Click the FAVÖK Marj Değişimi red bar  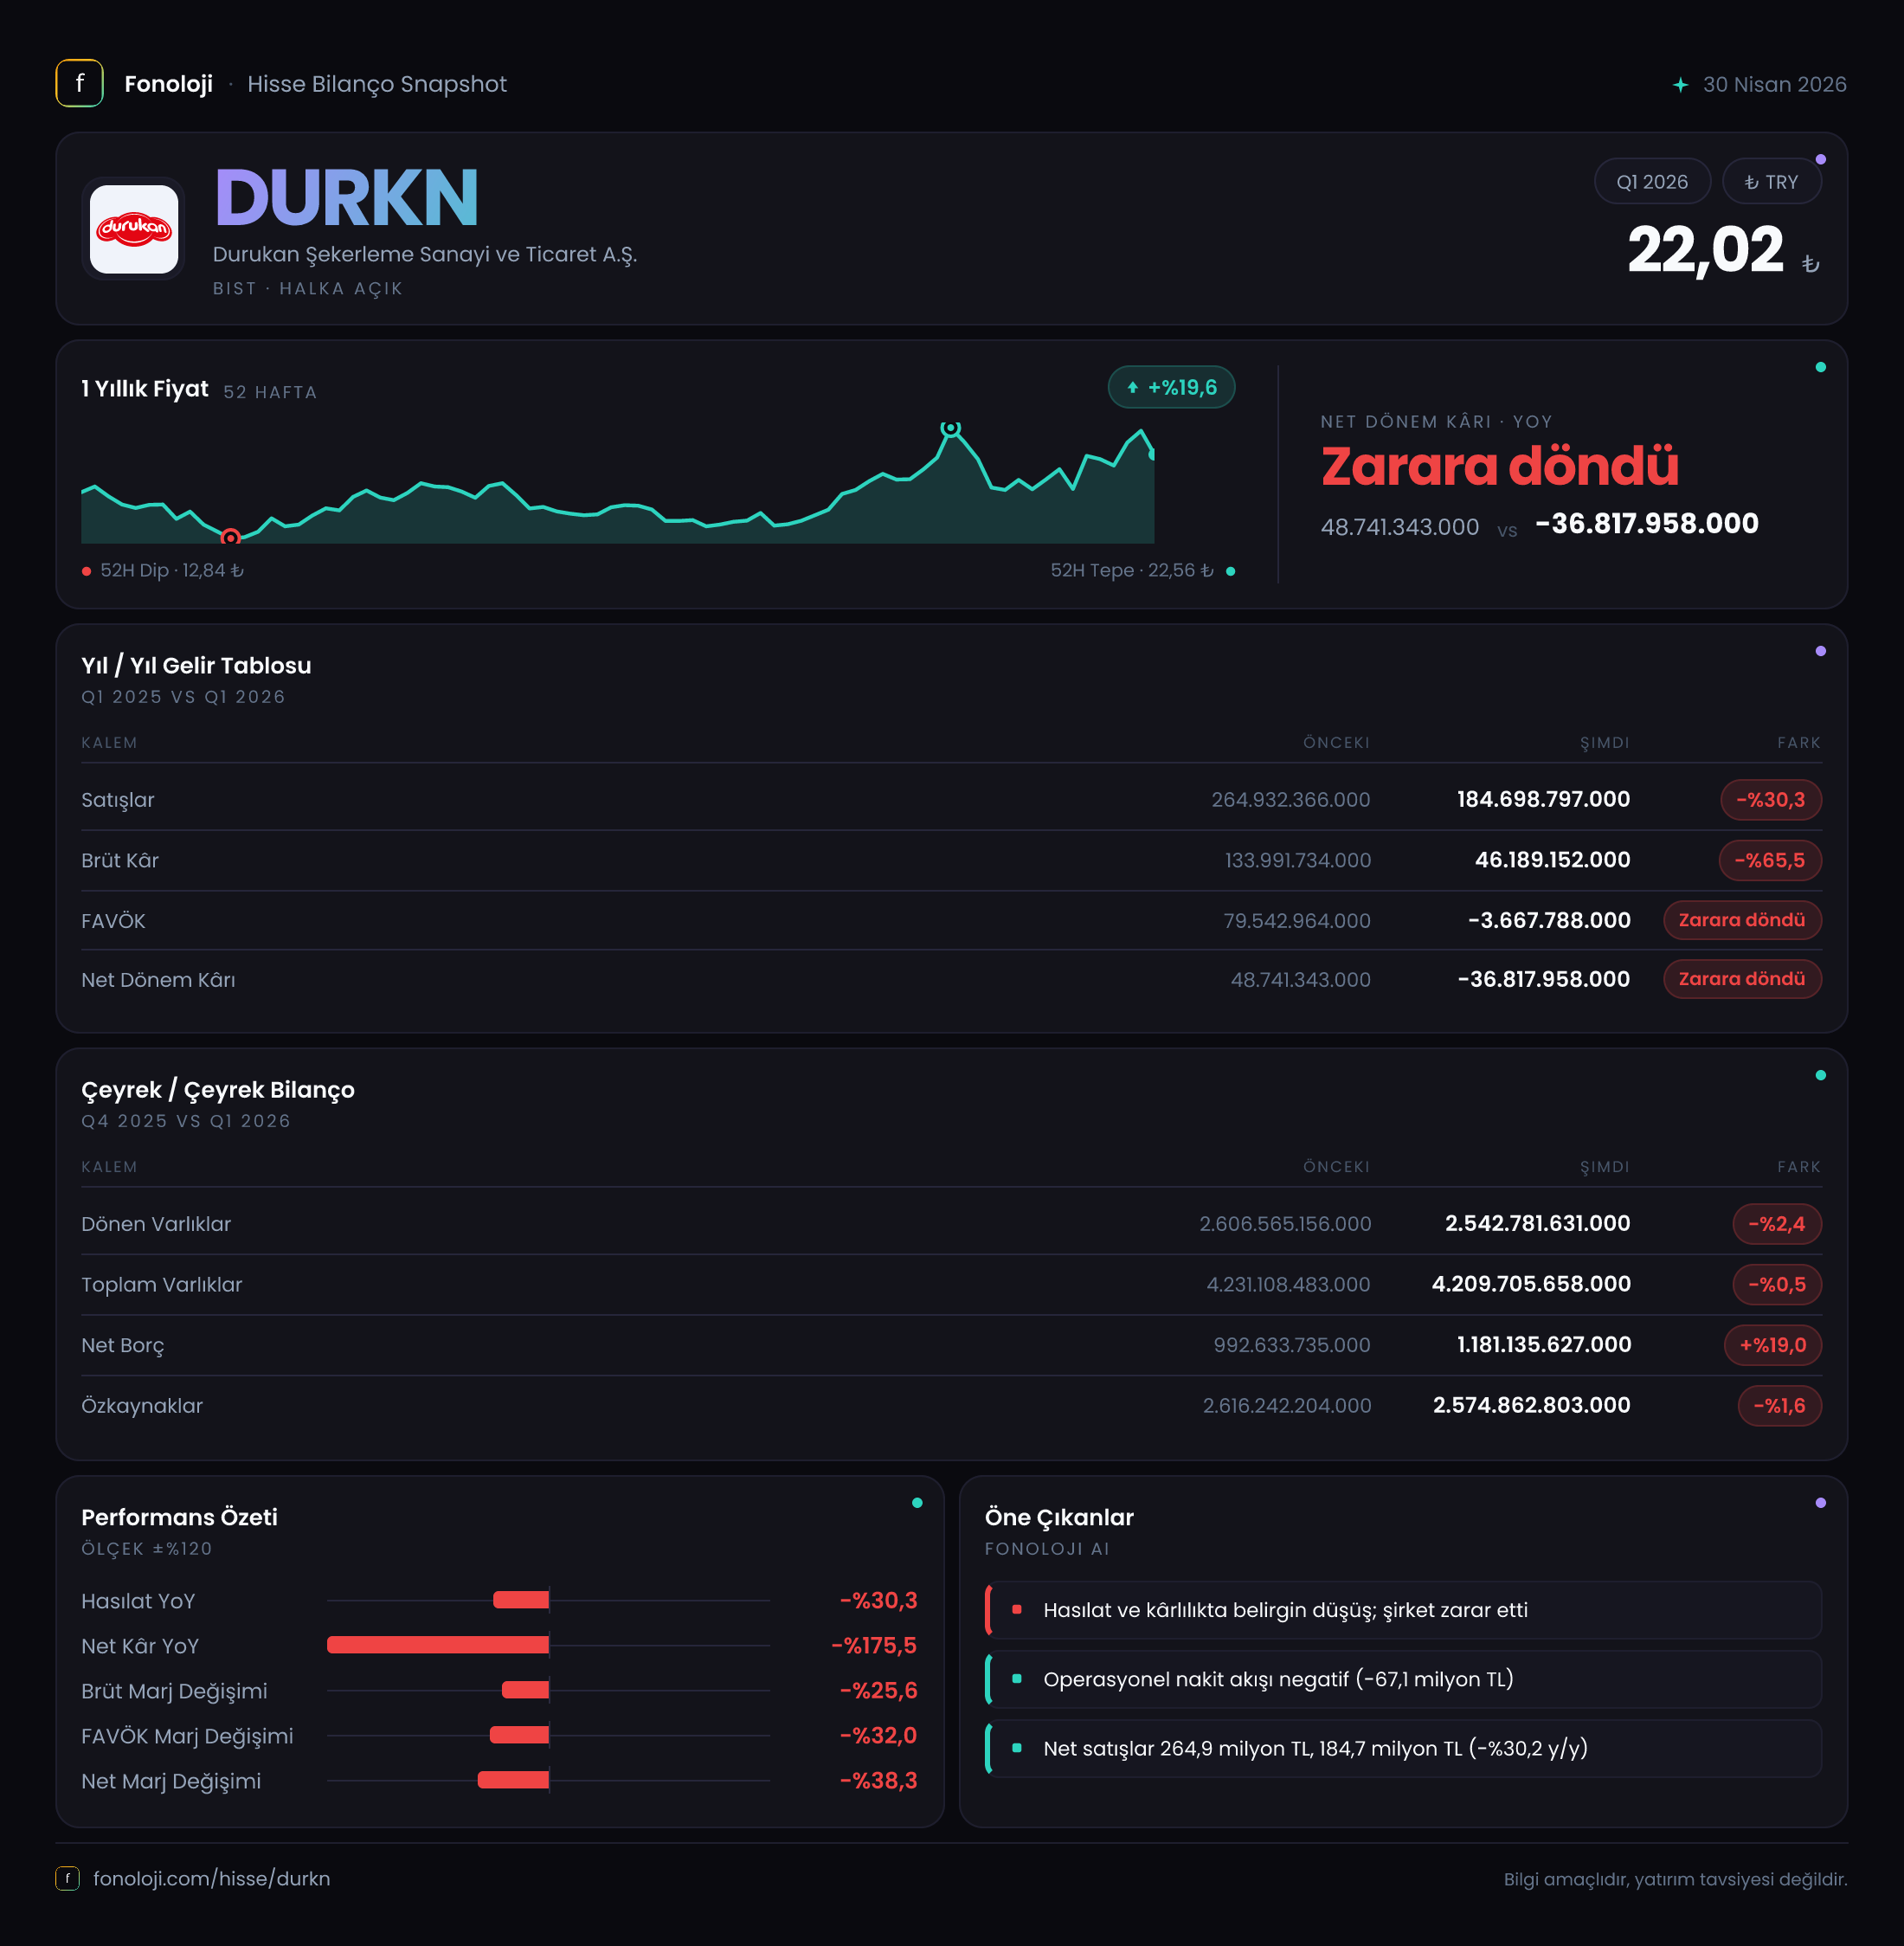point(519,1735)
